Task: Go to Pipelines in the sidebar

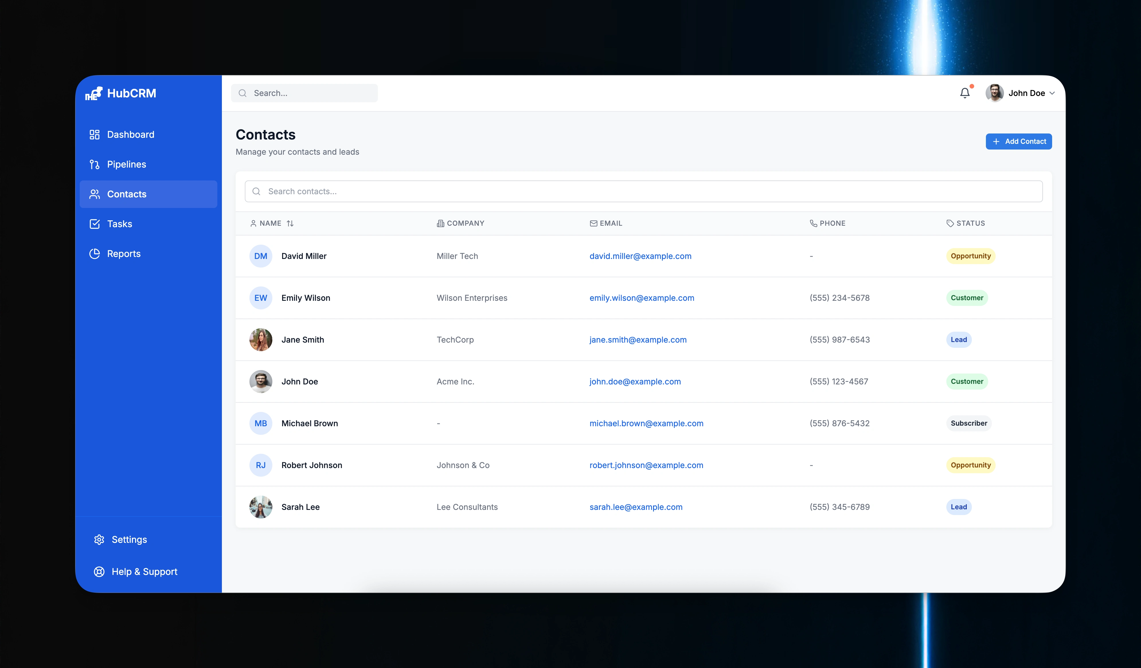Action: (149, 164)
